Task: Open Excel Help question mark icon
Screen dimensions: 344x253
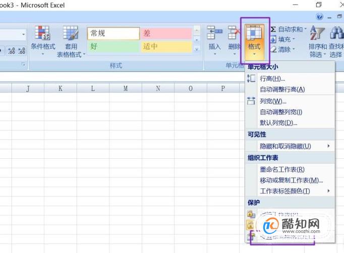Action: click(319, 17)
